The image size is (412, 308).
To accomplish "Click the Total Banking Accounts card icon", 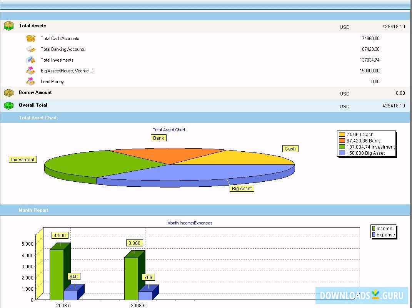I will pos(31,49).
